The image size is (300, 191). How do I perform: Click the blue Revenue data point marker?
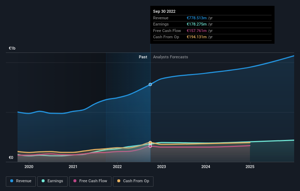[x=150, y=84]
